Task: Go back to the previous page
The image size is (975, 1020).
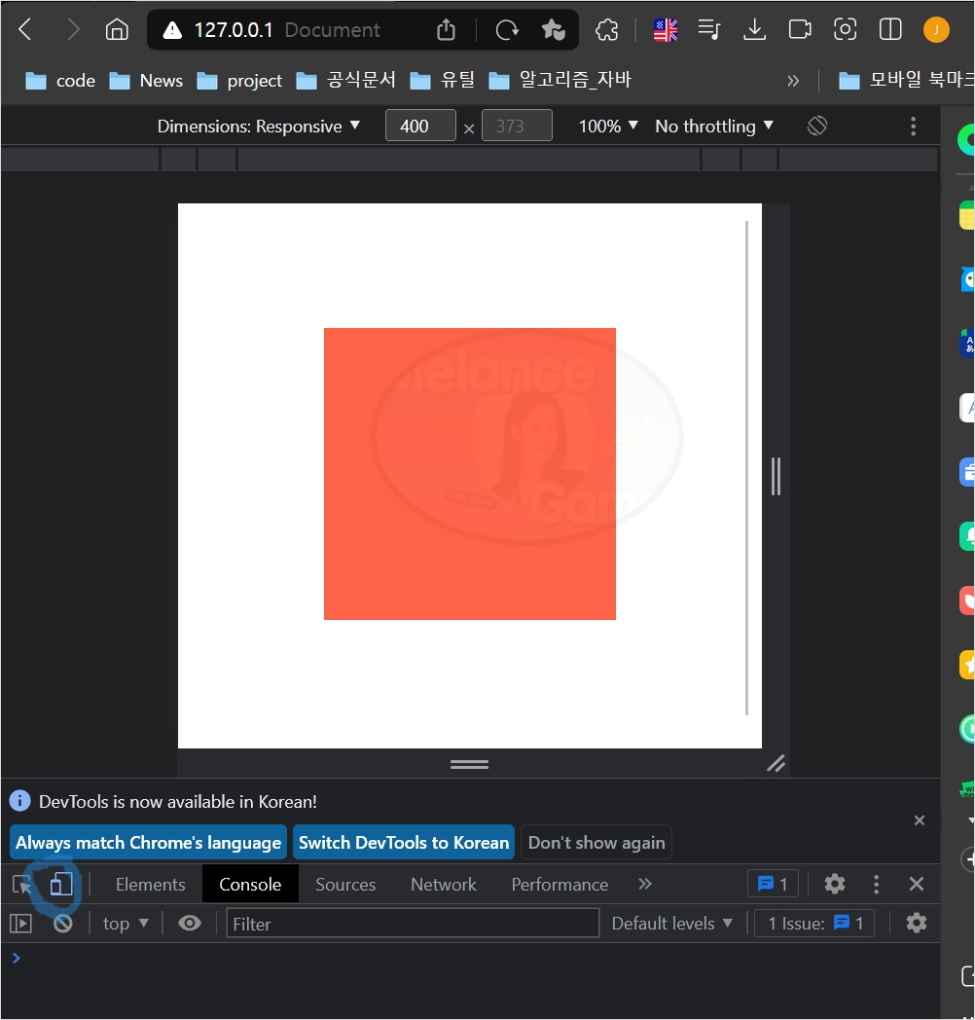Action: tap(24, 29)
